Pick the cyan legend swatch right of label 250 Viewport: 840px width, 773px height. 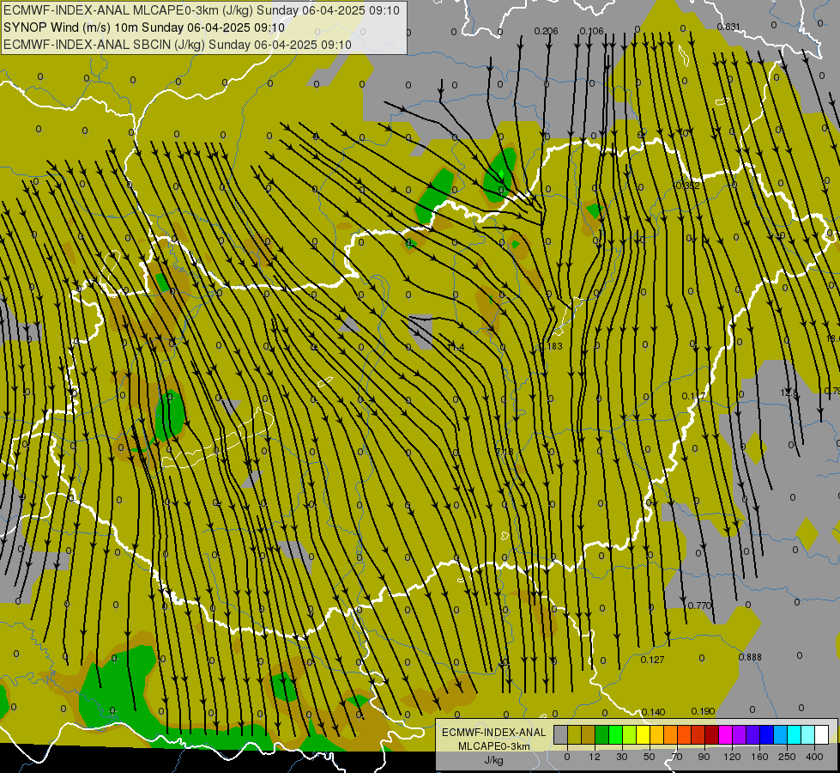click(795, 735)
